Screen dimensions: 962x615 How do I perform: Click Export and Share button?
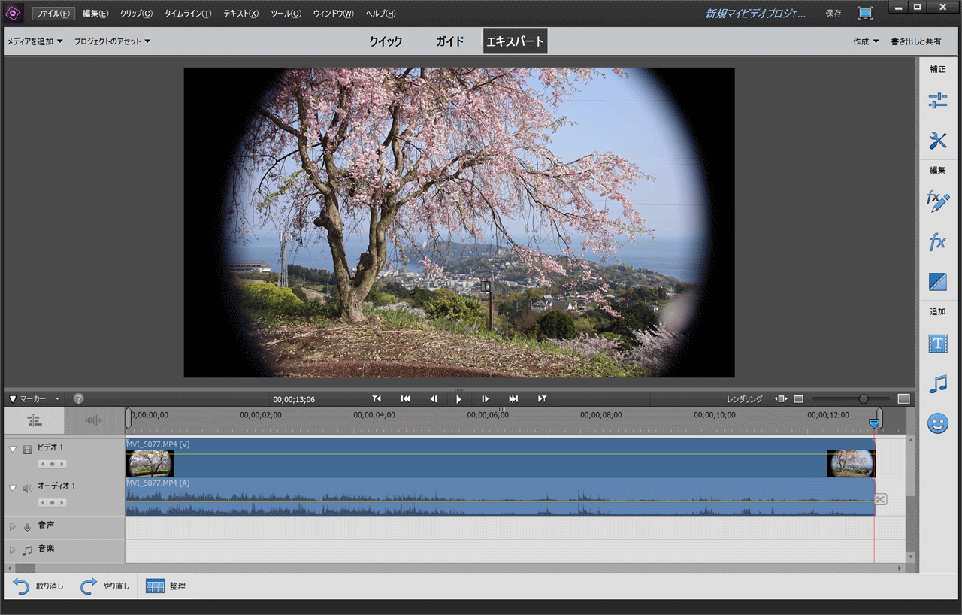pyautogui.click(x=915, y=41)
